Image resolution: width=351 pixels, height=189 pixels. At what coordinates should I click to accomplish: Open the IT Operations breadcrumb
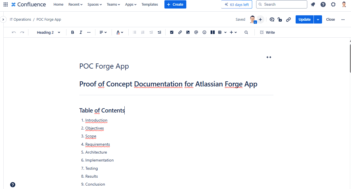click(x=20, y=20)
